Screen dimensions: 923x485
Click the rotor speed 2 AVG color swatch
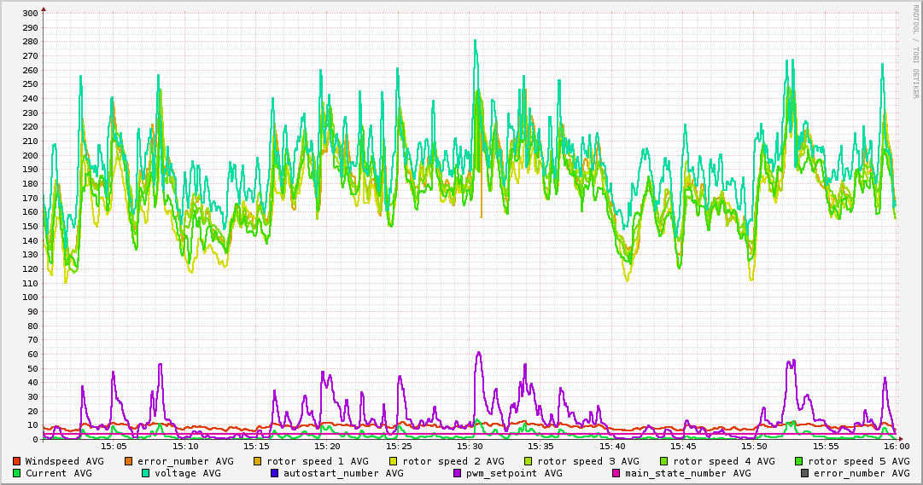click(x=394, y=461)
